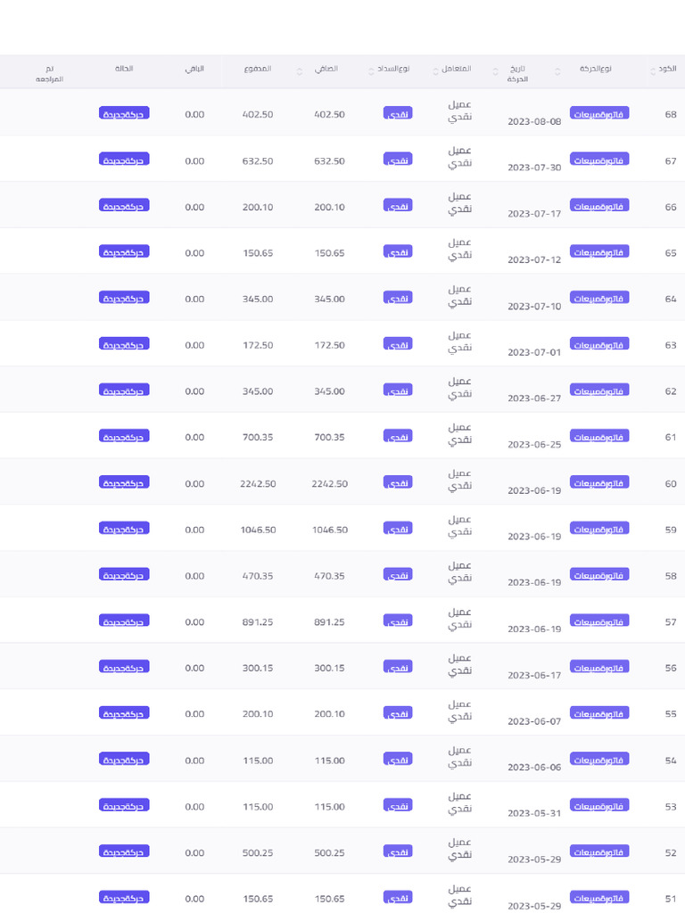Open فاتورة مبيعات badge of row 68
Screen dimensions: 685x913
click(598, 113)
